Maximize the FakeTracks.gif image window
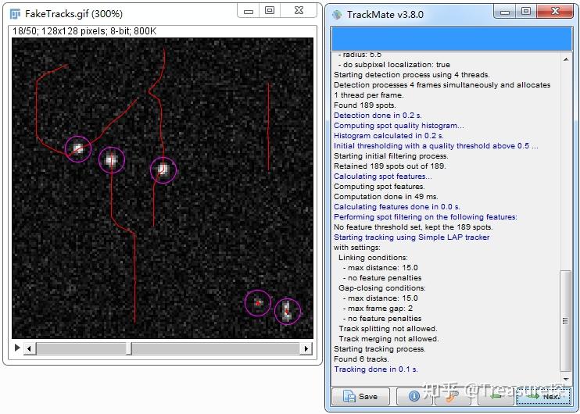The width and height of the screenshot is (580, 414). pyautogui.click(x=270, y=11)
